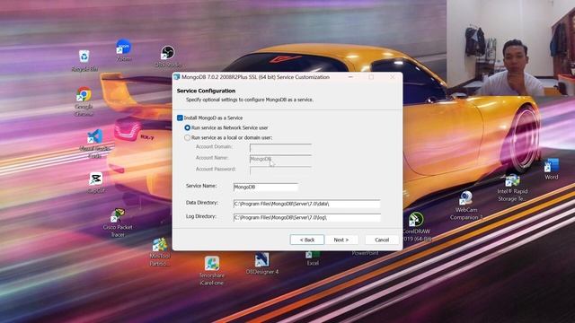Go back with the Back button
Image resolution: width=575 pixels, height=323 pixels.
[x=307, y=240]
